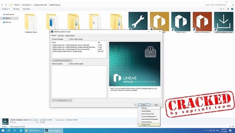Image resolution: width=235 pixels, height=133 pixels.
Task: Open the wrench tool shortcut in Explorer
Action: (x=138, y=21)
